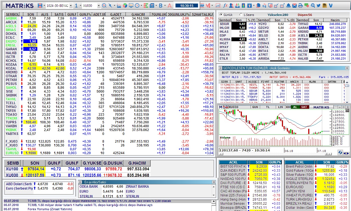Click the copy pages icon
Screen dimensions: 351x211
pyautogui.click(x=258, y=5)
